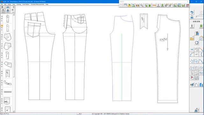Click the printer icon in floating toolbar
This screenshot has width=204, height=115.
(137, 5)
